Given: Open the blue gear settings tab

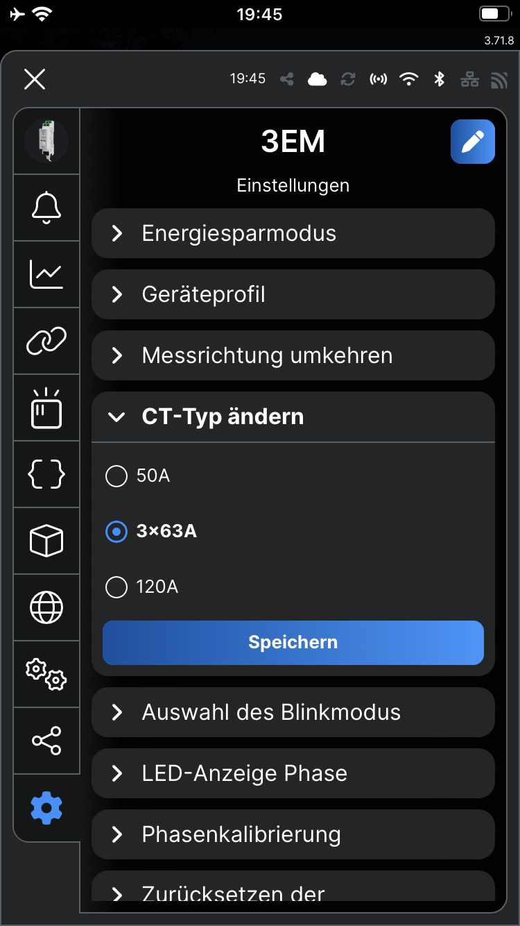Looking at the screenshot, I should coord(46,808).
